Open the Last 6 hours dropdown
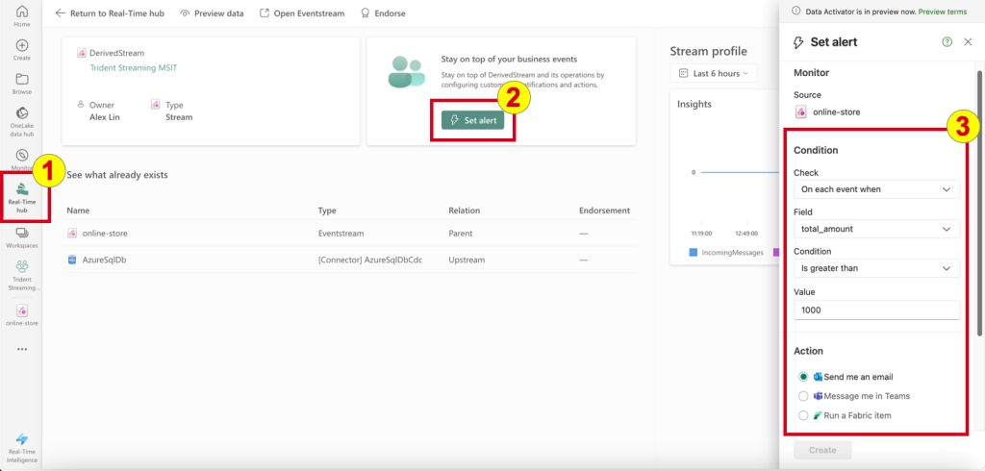Image resolution: width=985 pixels, height=471 pixels. 713,73
